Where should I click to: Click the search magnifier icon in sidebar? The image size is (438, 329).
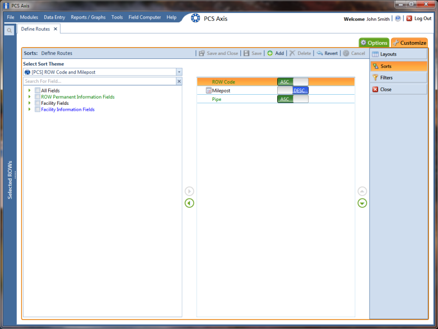[x=9, y=30]
